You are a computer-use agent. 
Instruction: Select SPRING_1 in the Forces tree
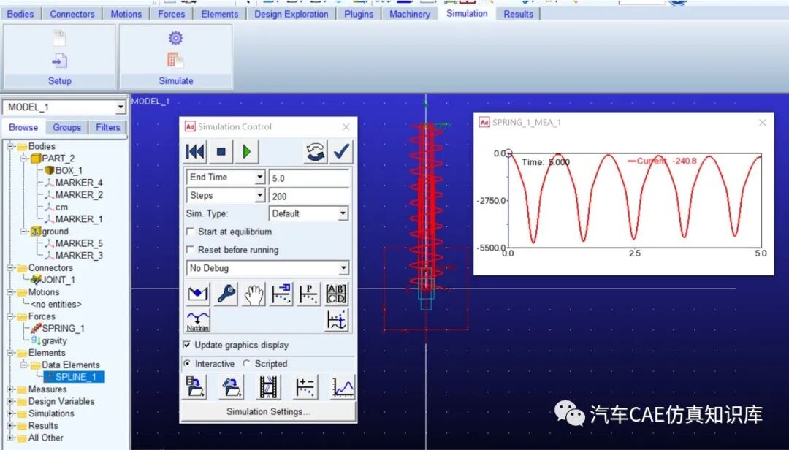(x=63, y=328)
